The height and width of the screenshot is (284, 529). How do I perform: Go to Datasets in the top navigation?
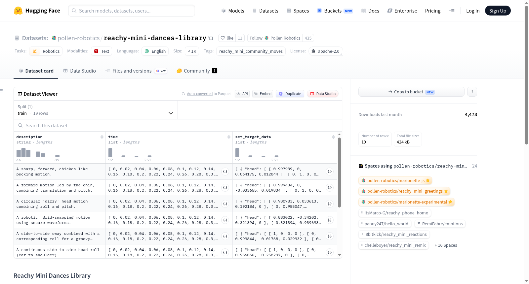click(265, 11)
